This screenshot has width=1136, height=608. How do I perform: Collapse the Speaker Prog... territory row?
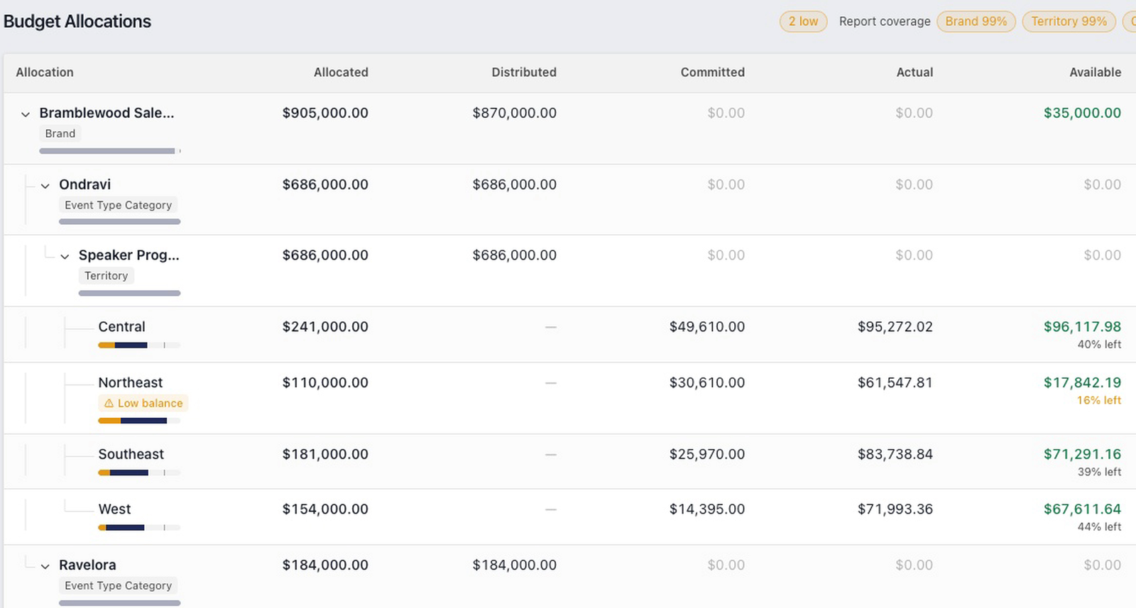coord(65,256)
